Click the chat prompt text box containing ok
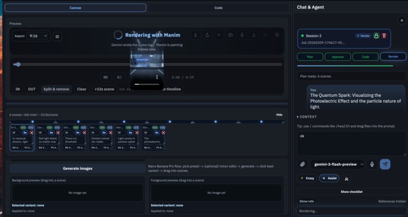 click(x=351, y=143)
